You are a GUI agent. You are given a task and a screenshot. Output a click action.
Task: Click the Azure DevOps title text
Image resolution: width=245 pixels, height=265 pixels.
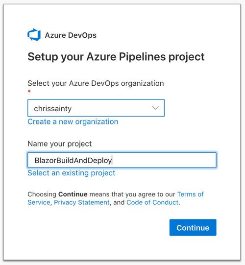pos(71,35)
